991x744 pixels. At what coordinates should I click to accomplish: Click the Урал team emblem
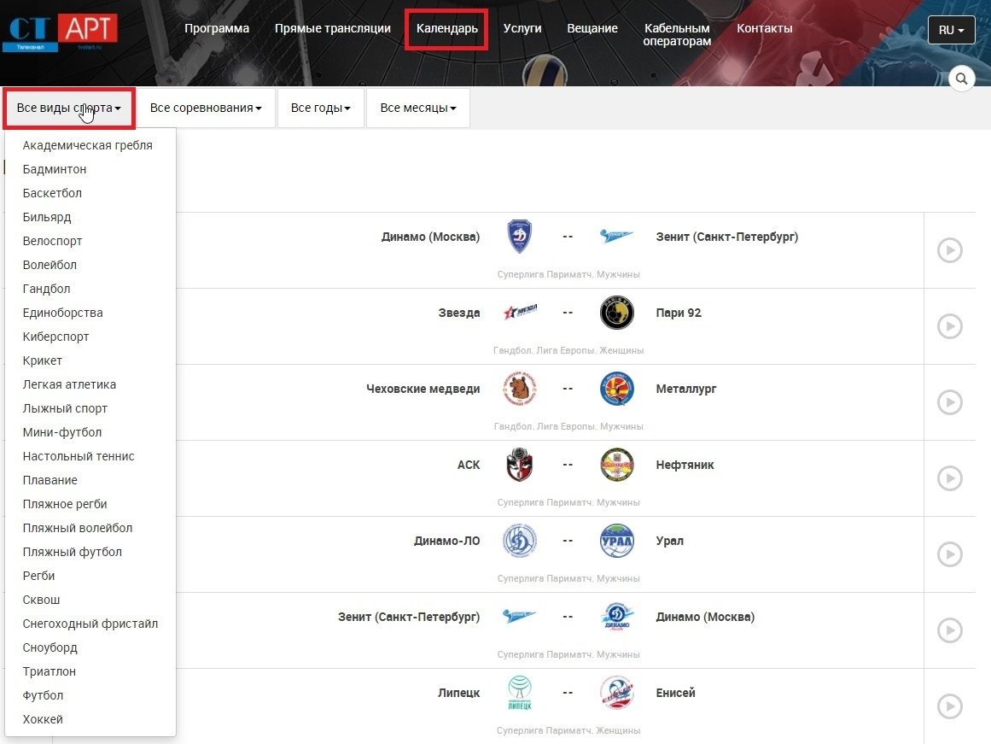click(x=616, y=542)
